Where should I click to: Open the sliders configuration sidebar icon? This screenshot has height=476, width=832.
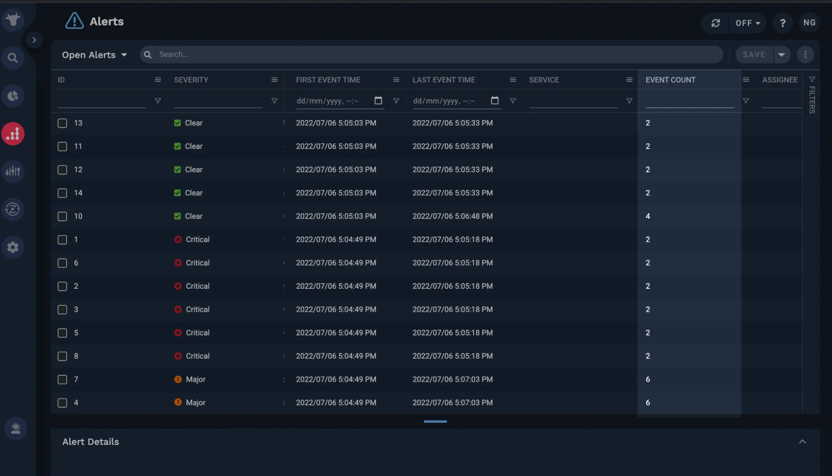click(x=13, y=171)
